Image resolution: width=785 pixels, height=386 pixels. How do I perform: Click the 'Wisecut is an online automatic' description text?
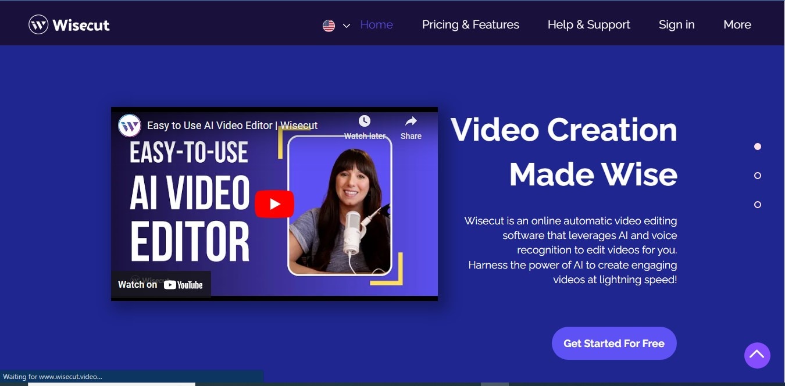point(570,250)
